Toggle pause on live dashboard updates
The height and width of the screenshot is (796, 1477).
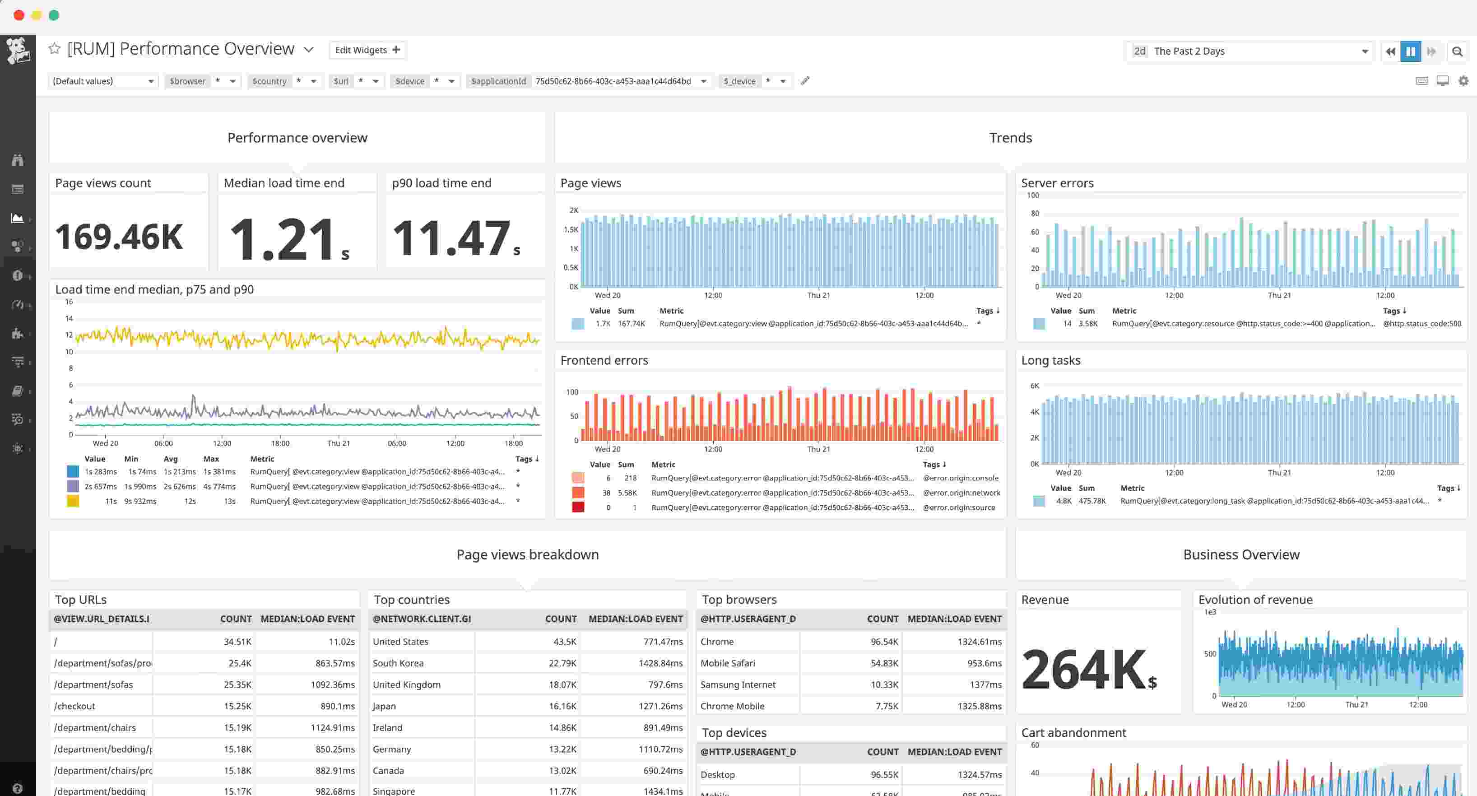pyautogui.click(x=1411, y=51)
